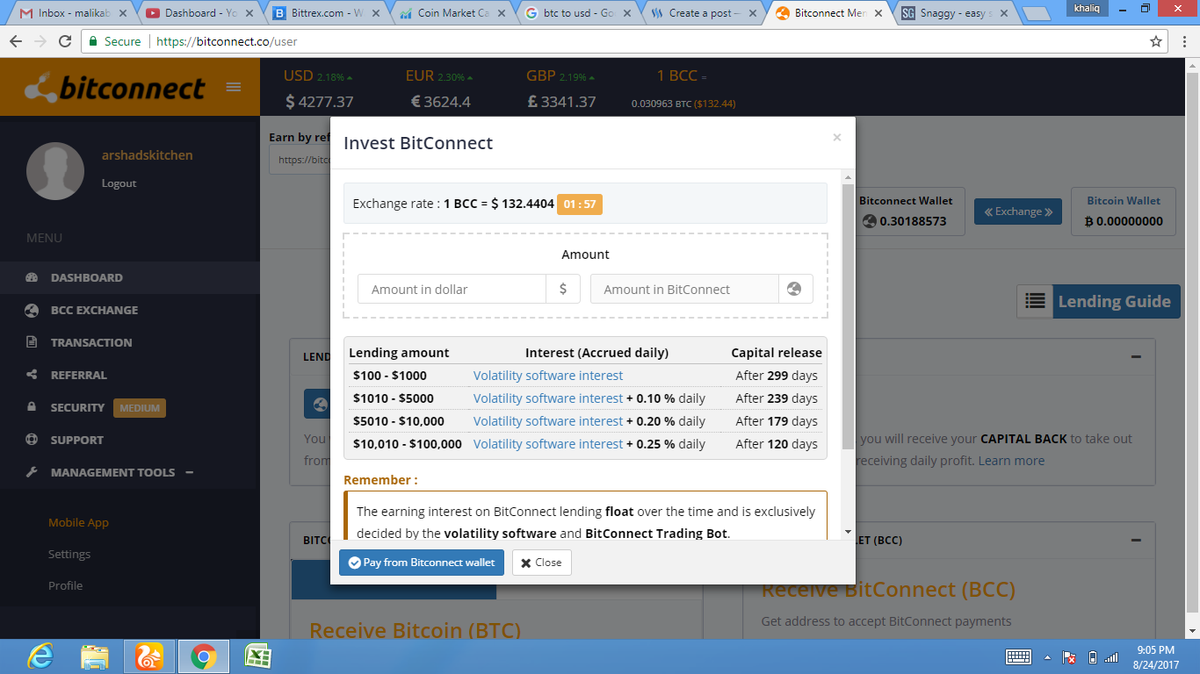The height and width of the screenshot is (674, 1200).
Task: Click the wrench icon next to Management Tools
Action: click(33, 472)
